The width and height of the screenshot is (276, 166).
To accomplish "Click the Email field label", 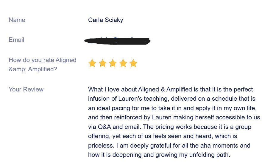I will tap(16, 40).
